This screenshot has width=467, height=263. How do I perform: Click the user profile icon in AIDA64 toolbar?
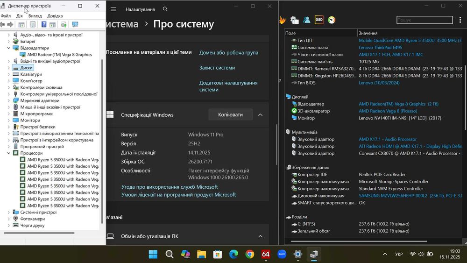coord(306,20)
